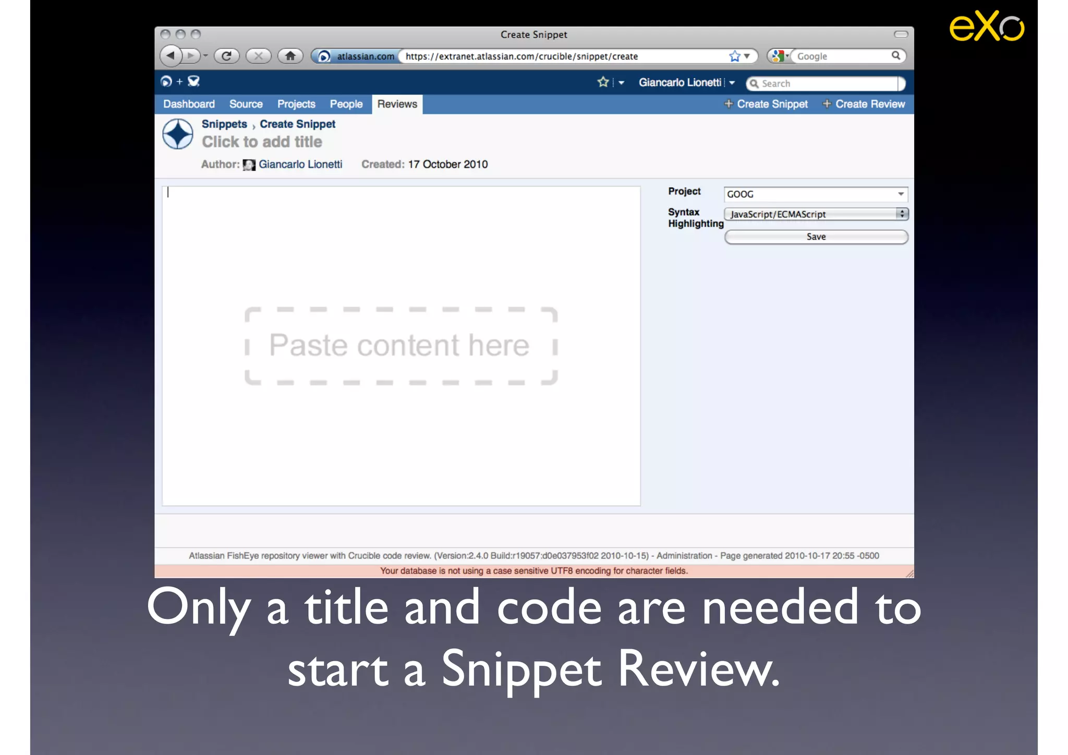Click the Create Snippet link in nav bar
Screen dimensions: 1068x755
(766, 104)
